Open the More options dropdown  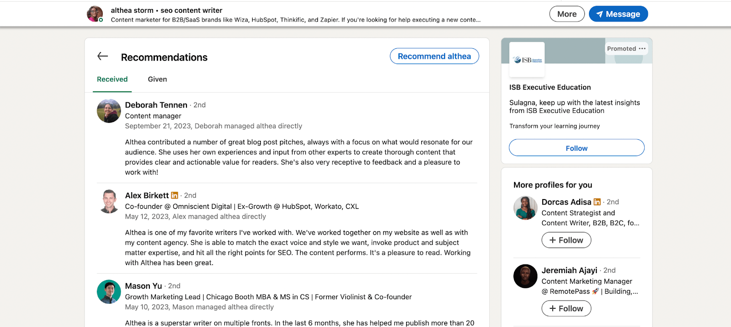(567, 14)
